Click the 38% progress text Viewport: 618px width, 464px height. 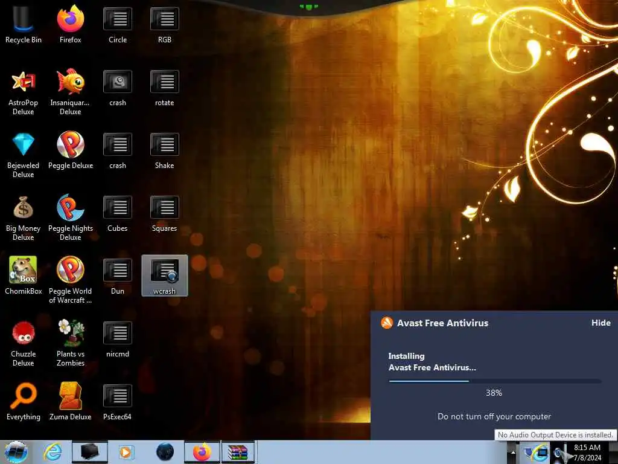494,393
